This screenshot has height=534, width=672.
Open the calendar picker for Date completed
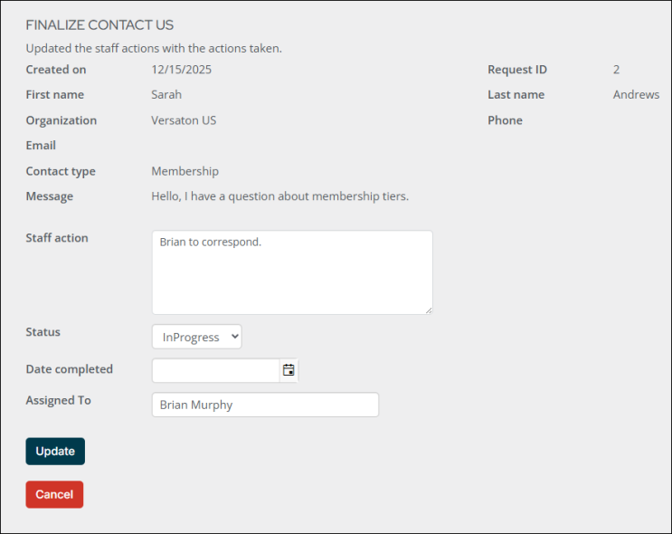289,370
